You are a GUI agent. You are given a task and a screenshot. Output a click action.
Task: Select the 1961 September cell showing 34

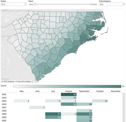point(84,120)
